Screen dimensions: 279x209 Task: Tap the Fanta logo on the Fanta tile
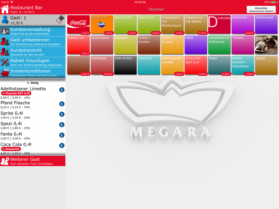click(102, 24)
